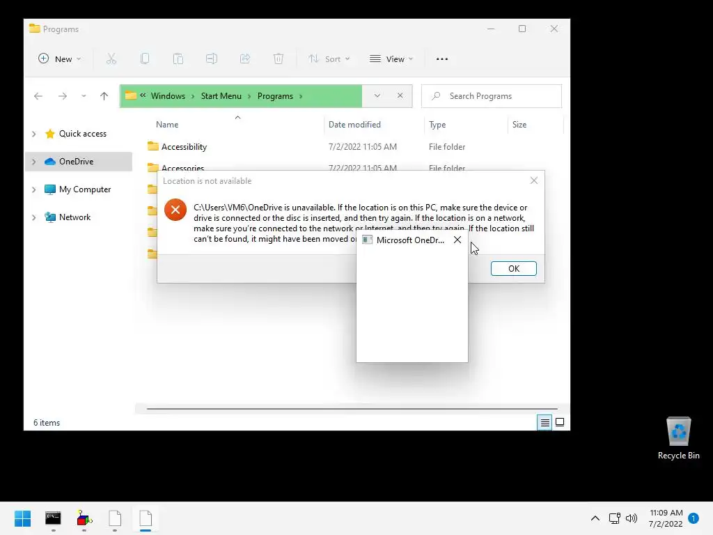
Task: Go back with the back arrow
Action: (38, 96)
